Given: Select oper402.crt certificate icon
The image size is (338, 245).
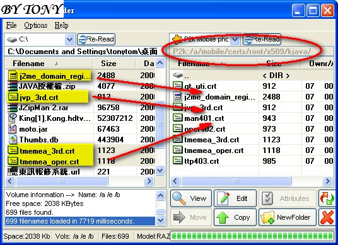Looking at the screenshot, I should [x=178, y=128].
